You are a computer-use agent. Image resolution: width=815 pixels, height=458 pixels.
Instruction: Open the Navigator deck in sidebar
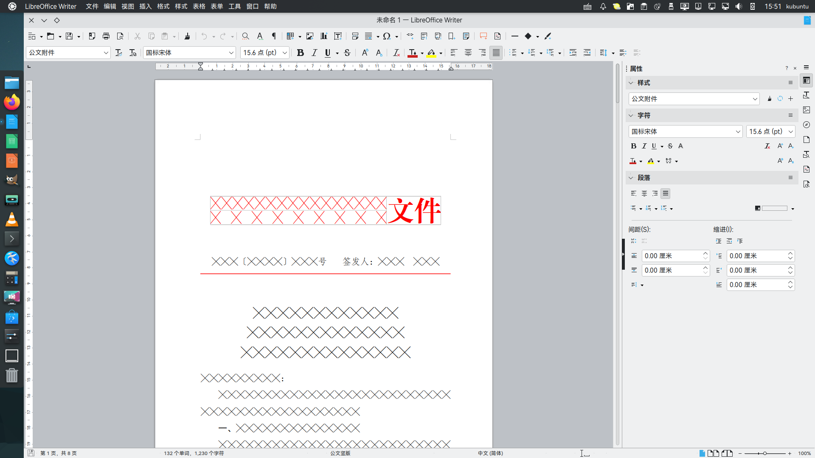[807, 125]
